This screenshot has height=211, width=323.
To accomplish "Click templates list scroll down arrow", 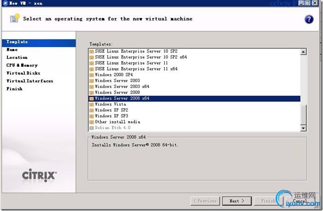I will 303,128.
